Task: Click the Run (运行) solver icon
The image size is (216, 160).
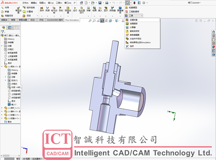Action: pos(75,9)
